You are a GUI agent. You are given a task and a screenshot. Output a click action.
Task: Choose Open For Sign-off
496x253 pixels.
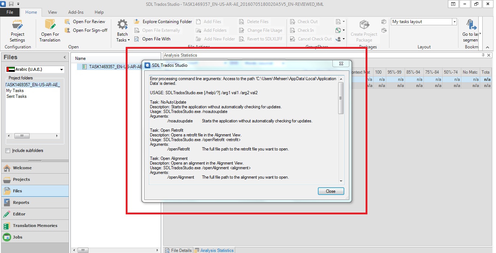click(86, 30)
